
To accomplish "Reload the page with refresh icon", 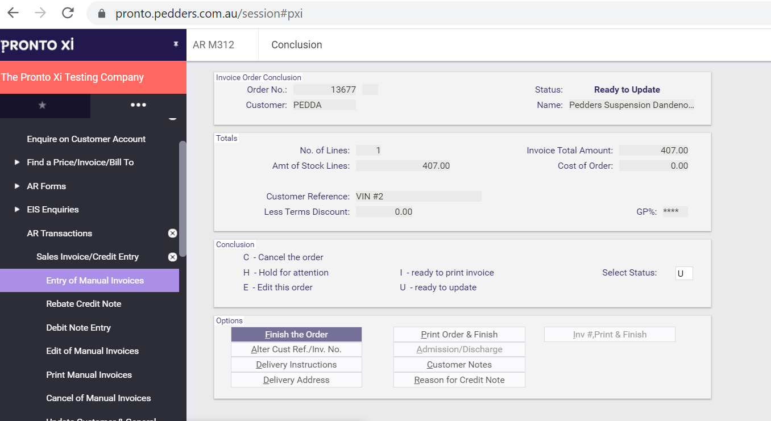I will pos(68,13).
